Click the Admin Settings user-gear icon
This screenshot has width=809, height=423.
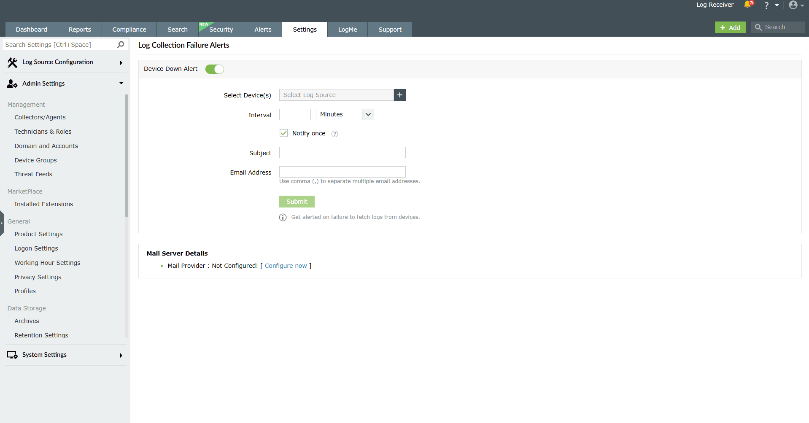[x=12, y=84]
